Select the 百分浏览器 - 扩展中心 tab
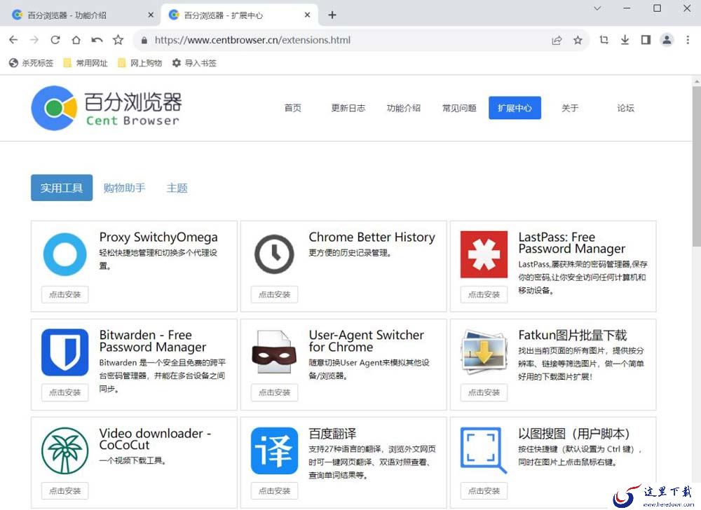The height and width of the screenshot is (510, 701). point(239,15)
